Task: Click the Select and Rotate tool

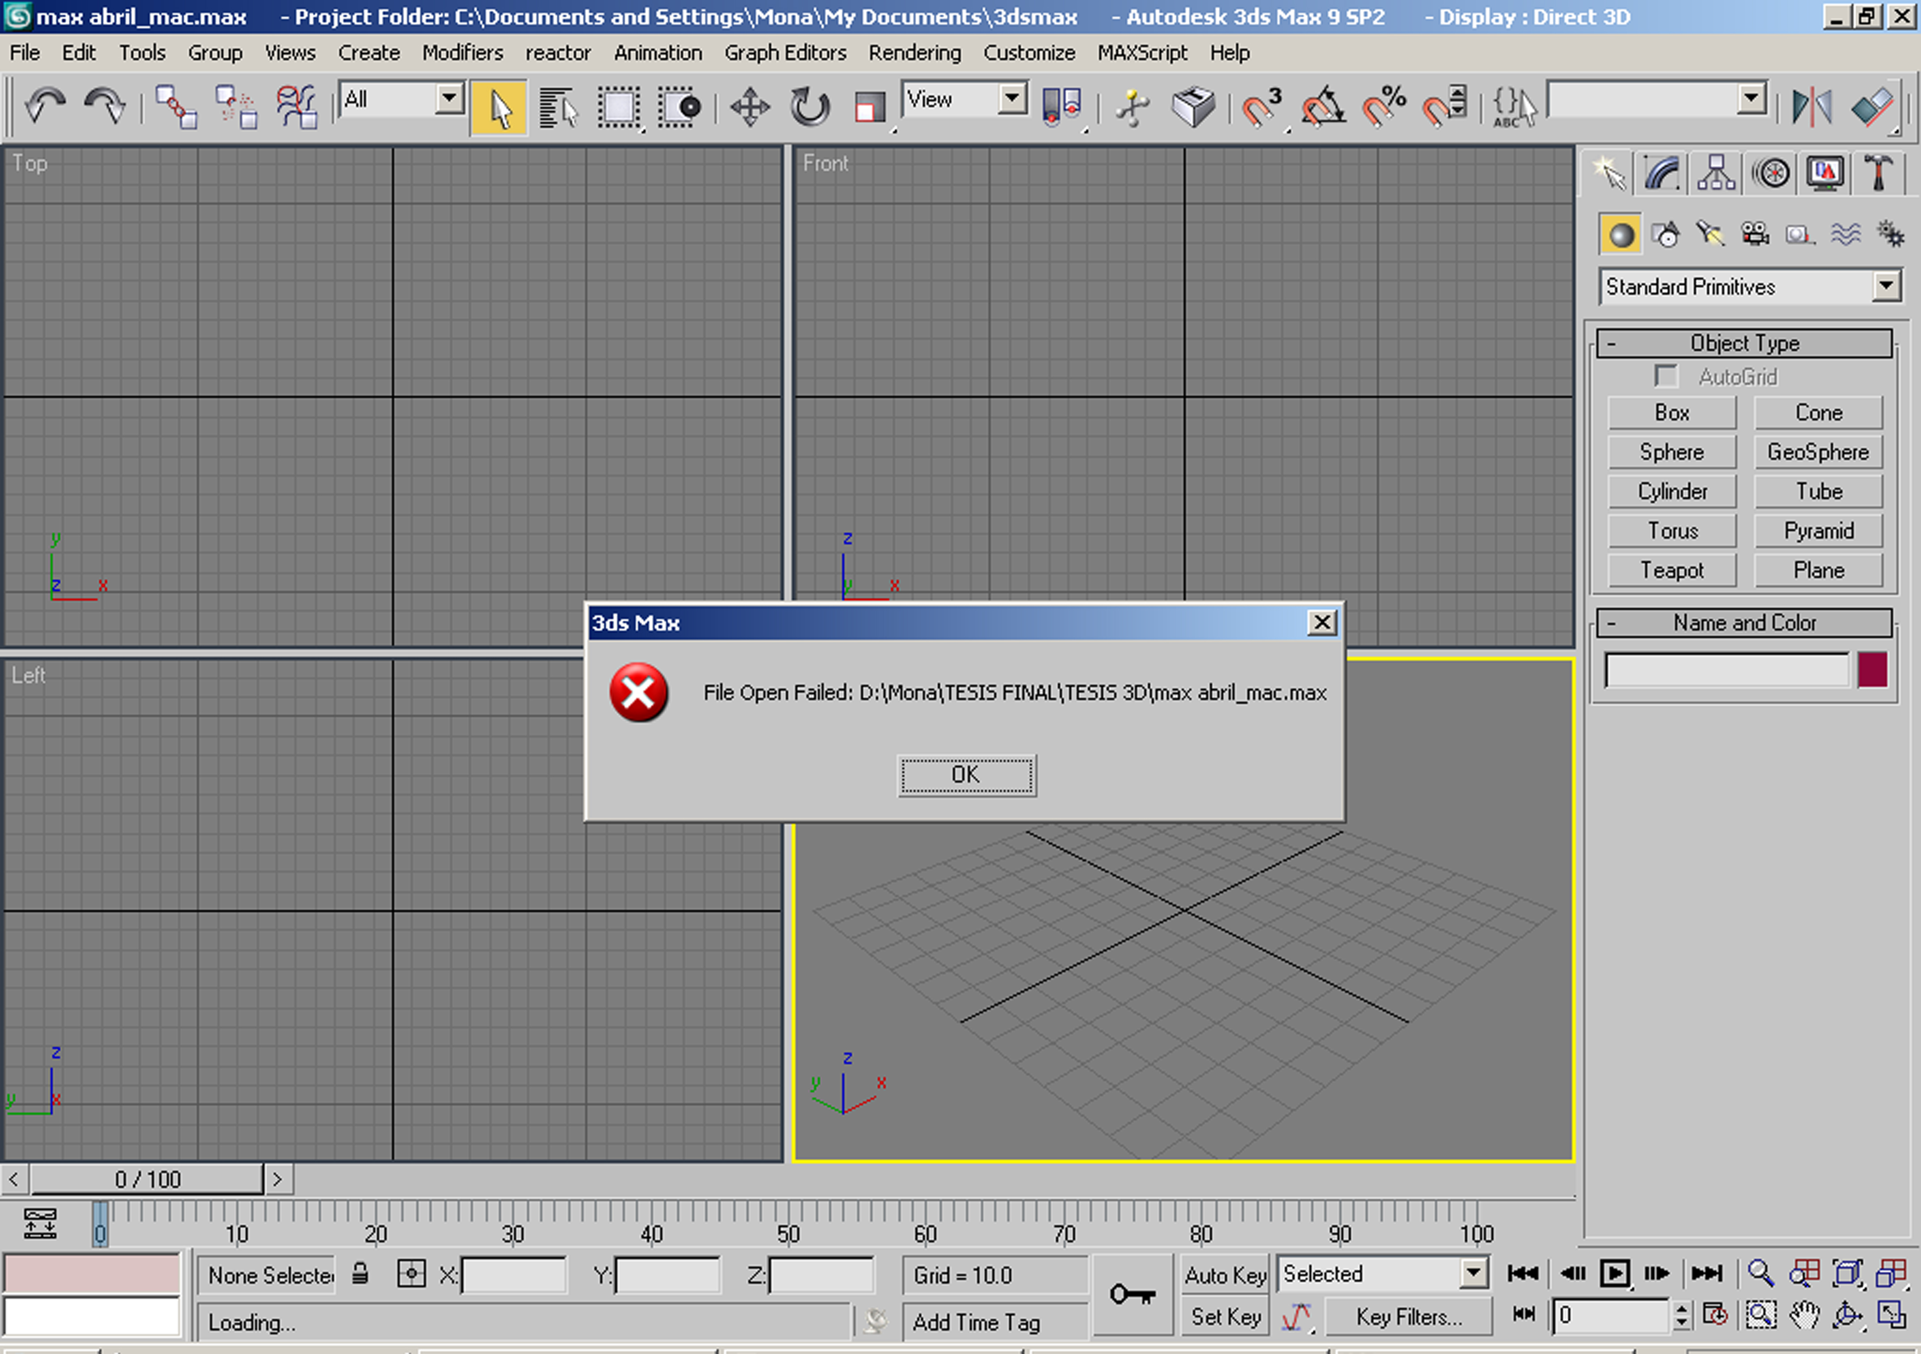Action: point(809,107)
